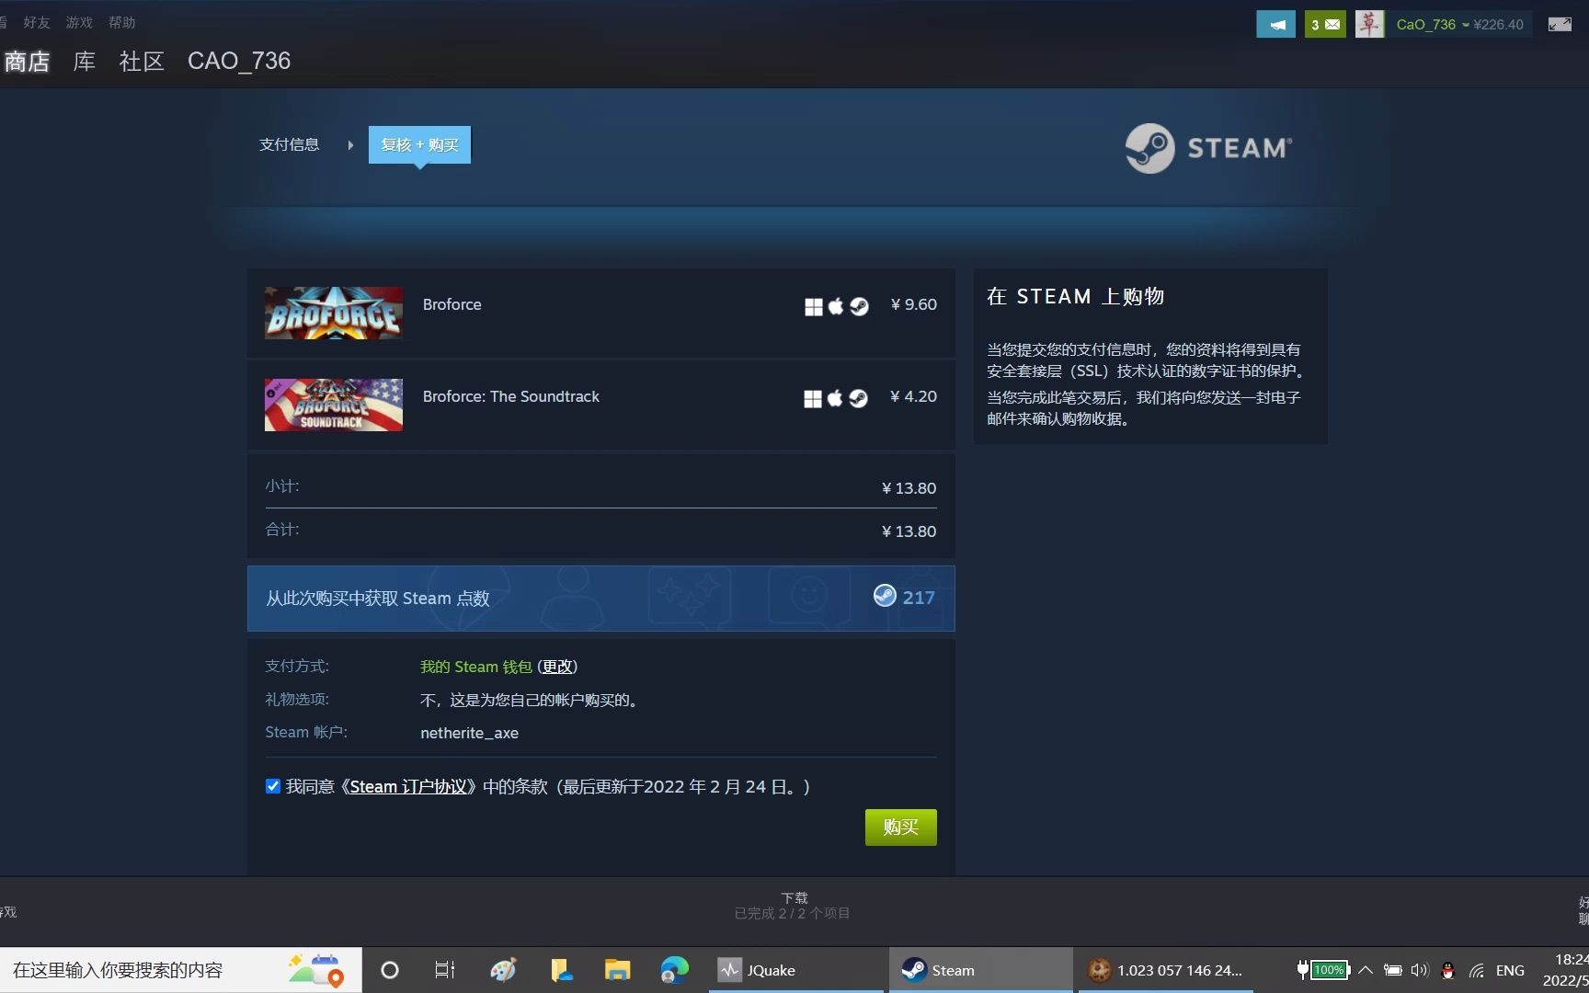Click the netherite_axe account name

[x=469, y=733]
